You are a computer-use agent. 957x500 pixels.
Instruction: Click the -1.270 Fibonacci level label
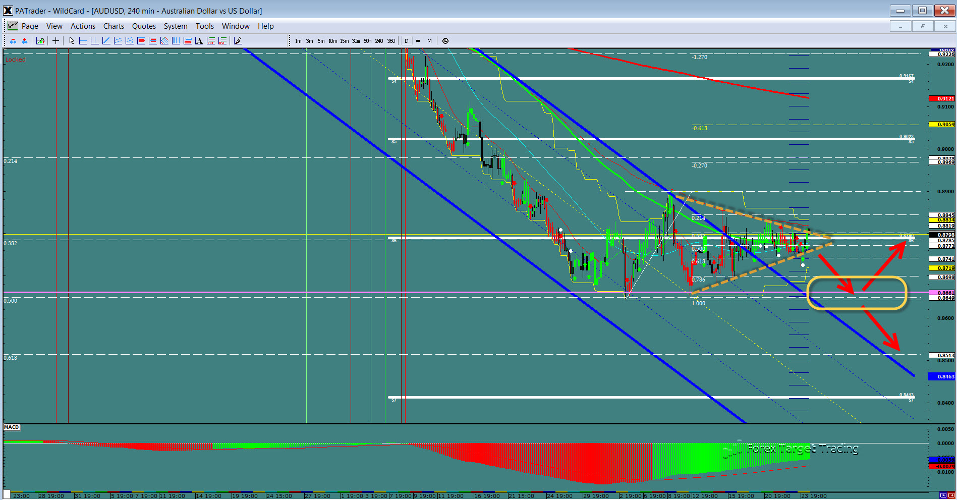click(x=699, y=57)
